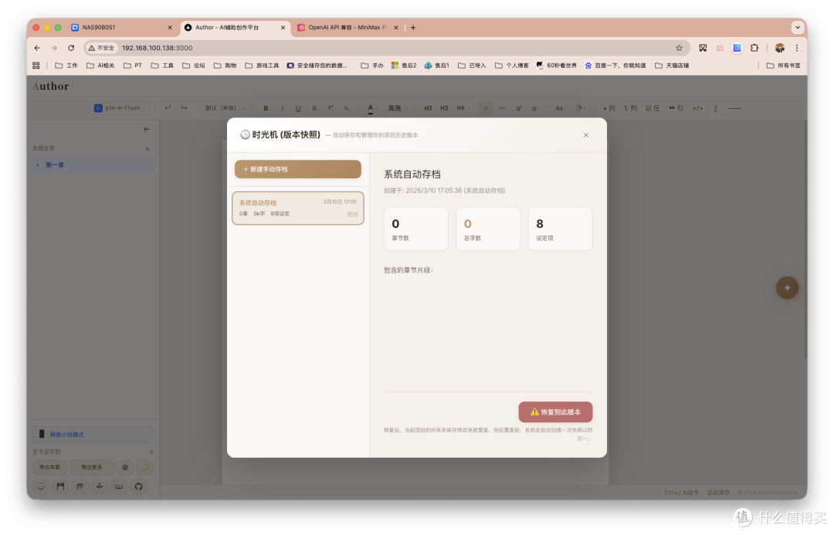Image resolution: width=834 pixels, height=535 pixels.
Task: Select right text alignment
Action: [x=518, y=108]
